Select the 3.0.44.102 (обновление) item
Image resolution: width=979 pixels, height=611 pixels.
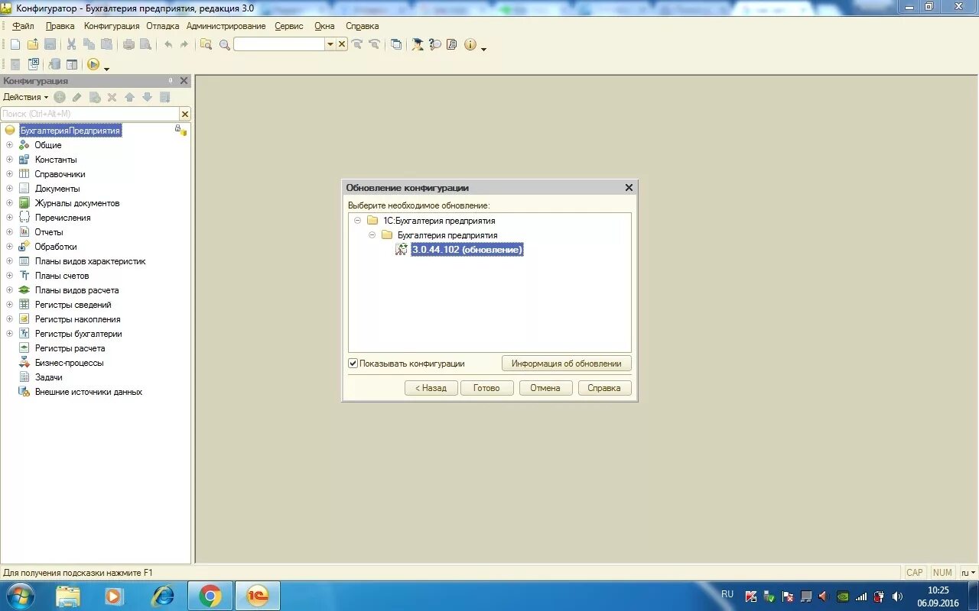(467, 250)
